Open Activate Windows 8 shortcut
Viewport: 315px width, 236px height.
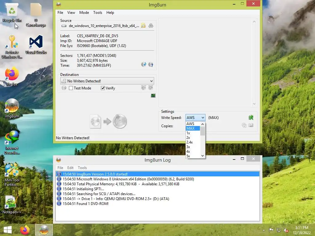(x=12, y=47)
